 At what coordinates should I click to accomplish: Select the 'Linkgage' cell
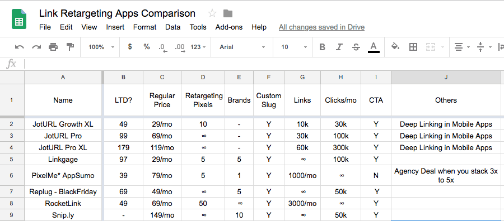pyautogui.click(x=63, y=159)
